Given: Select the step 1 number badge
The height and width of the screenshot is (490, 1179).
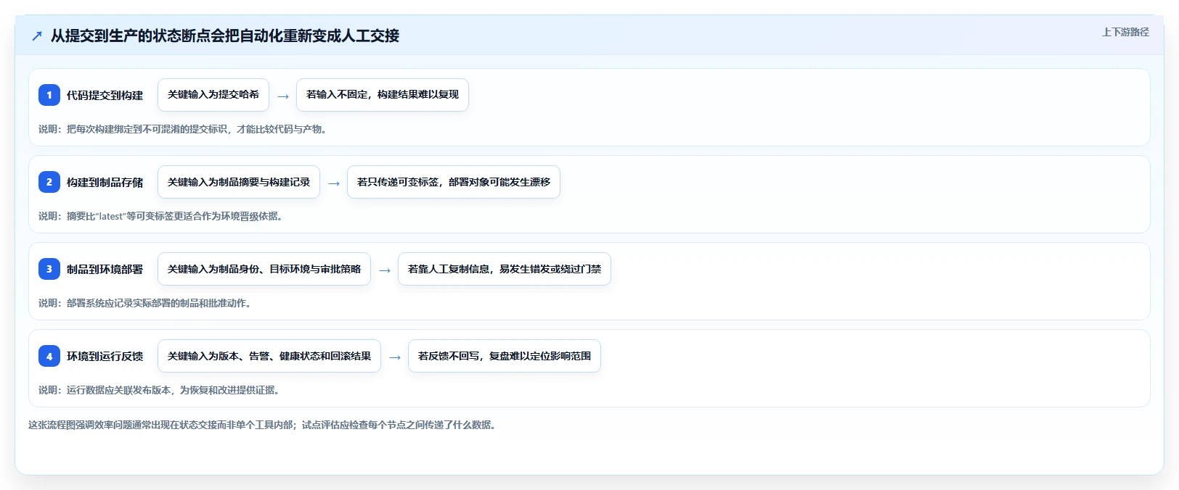Looking at the screenshot, I should click(x=49, y=95).
